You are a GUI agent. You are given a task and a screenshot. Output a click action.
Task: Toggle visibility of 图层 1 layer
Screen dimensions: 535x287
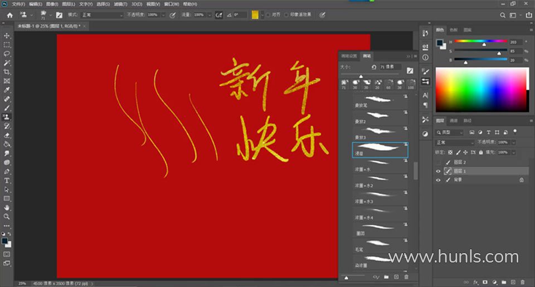pos(438,171)
